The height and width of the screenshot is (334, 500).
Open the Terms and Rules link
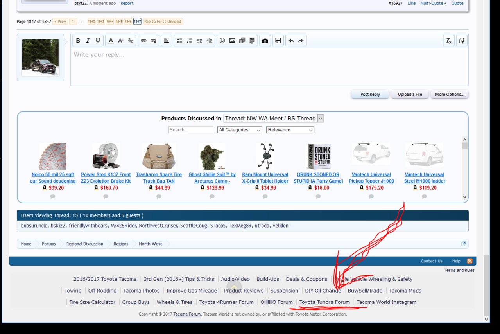[459, 270]
